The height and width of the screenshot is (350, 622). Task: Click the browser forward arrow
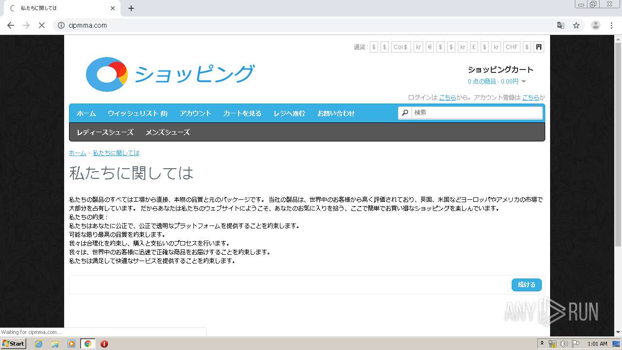coord(26,25)
